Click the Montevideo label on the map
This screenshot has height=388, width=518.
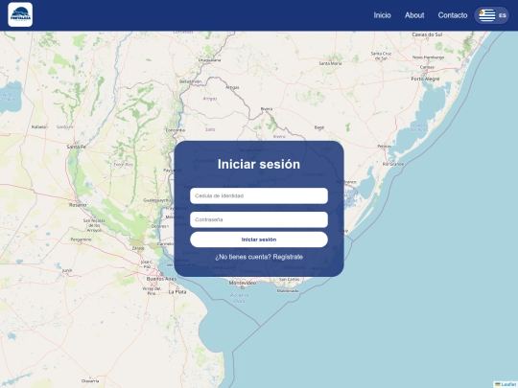[243, 283]
